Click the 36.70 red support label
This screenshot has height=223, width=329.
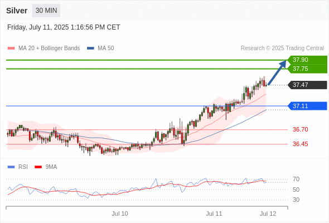[301, 129]
